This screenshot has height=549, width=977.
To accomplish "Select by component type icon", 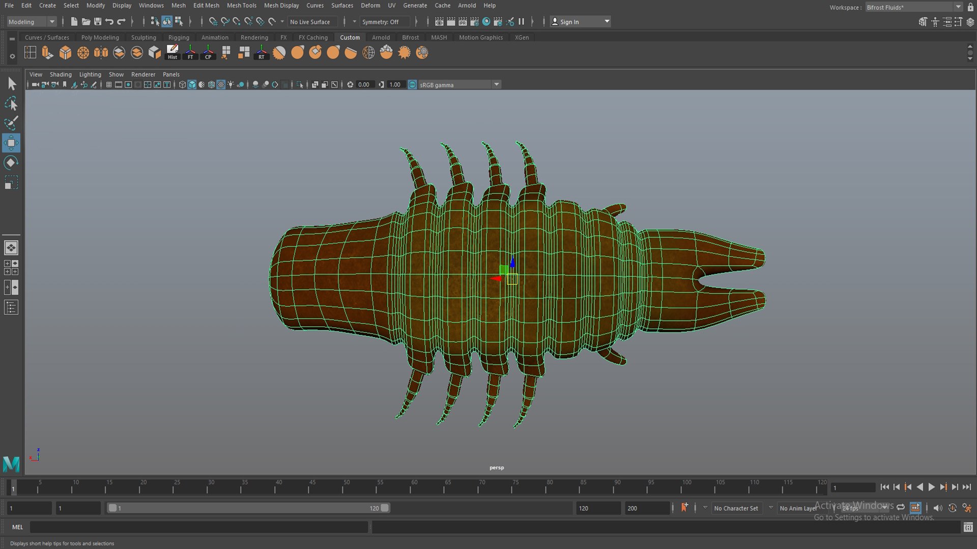I will coord(179,21).
